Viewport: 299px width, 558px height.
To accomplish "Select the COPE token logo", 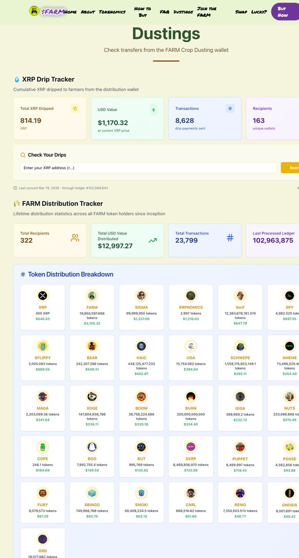I will [43, 447].
